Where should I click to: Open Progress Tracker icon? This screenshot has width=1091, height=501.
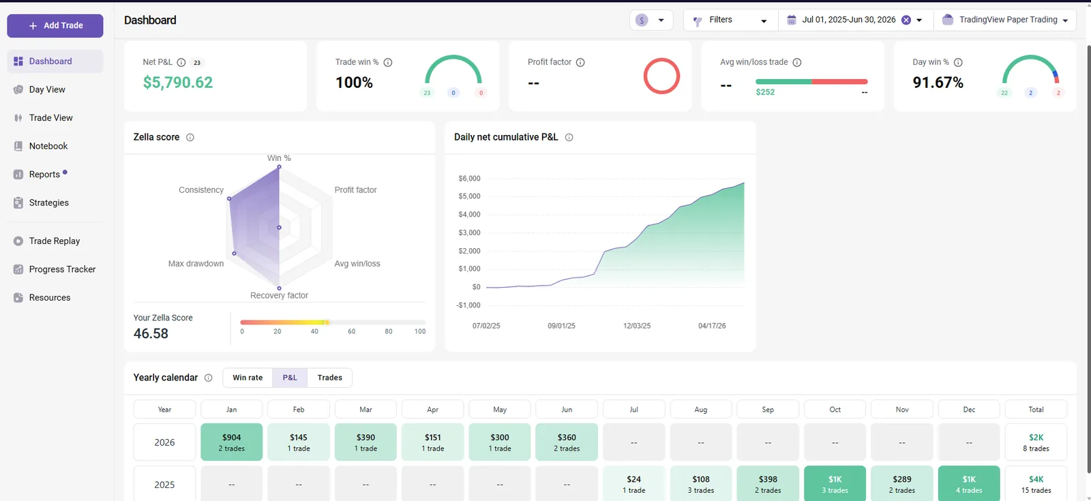click(x=18, y=269)
